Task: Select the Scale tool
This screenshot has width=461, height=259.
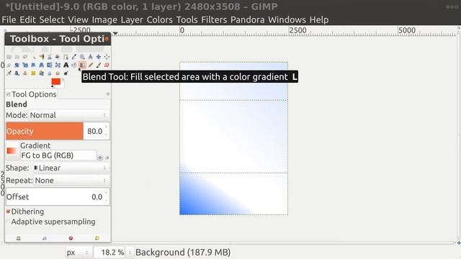Action: tap(25, 65)
